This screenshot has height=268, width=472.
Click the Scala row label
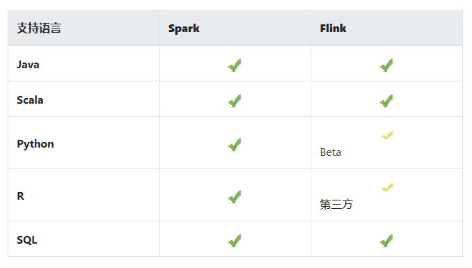pyautogui.click(x=30, y=100)
